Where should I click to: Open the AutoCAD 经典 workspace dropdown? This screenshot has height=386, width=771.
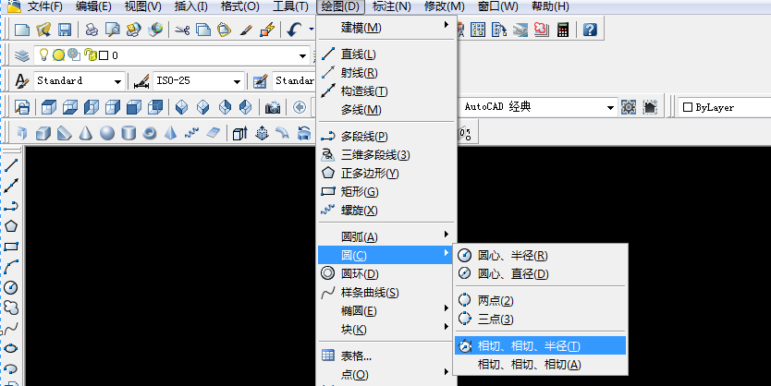[610, 107]
